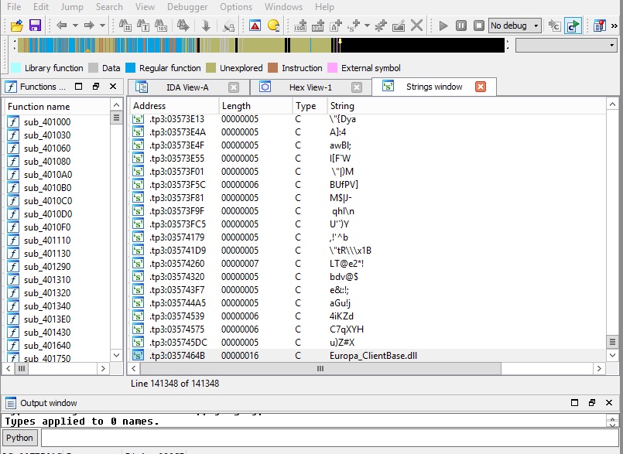Open the back-jump history dropdown arrow
This screenshot has width=623, height=454.
click(75, 26)
